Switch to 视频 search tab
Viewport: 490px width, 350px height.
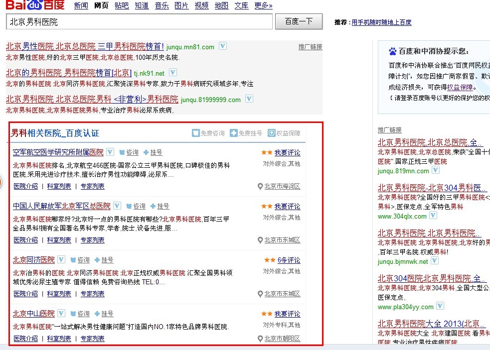tap(201, 5)
